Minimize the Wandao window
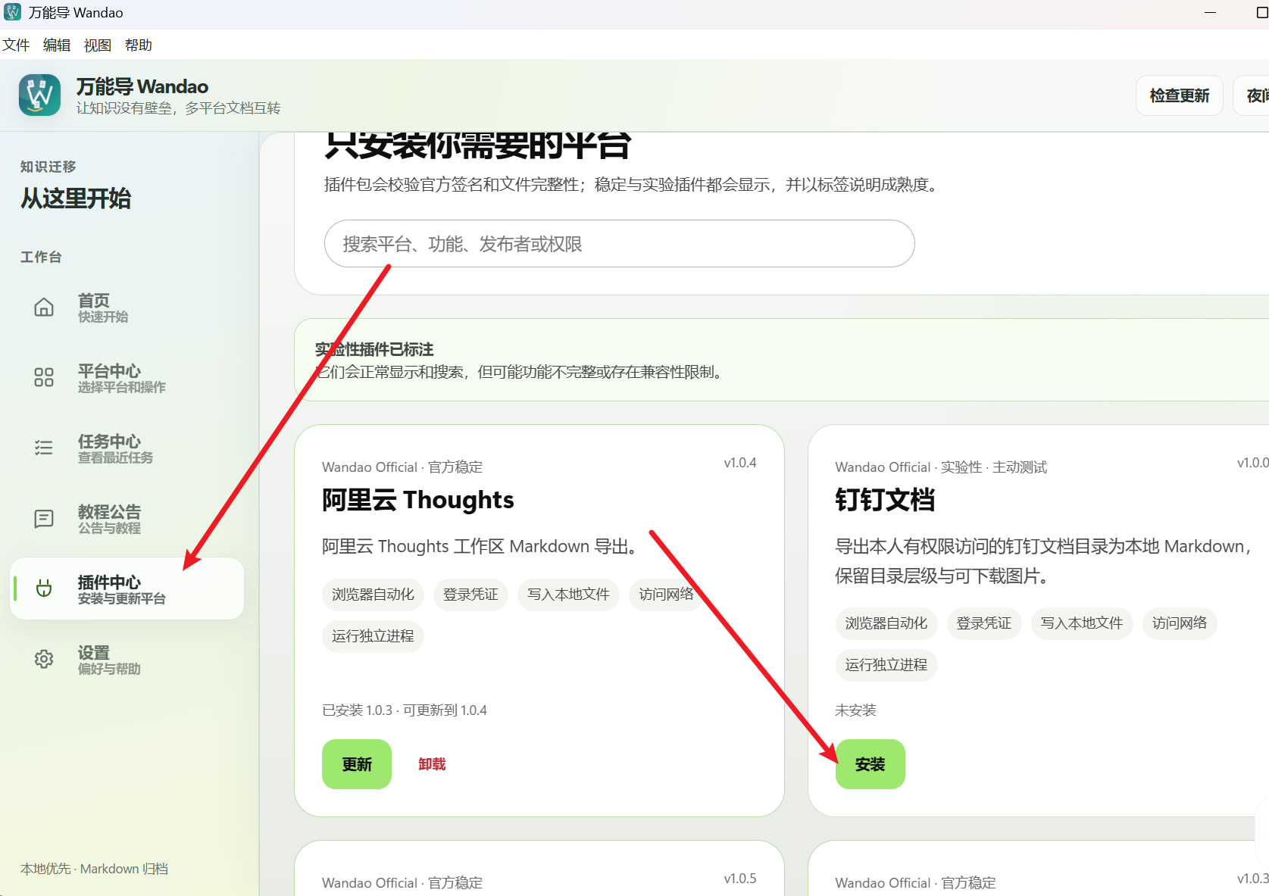 [x=1210, y=13]
